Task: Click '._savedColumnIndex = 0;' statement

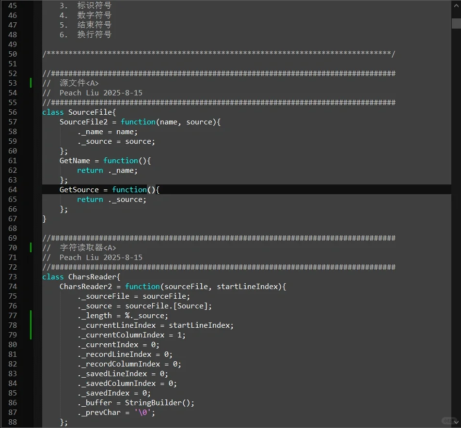Action: (127, 383)
